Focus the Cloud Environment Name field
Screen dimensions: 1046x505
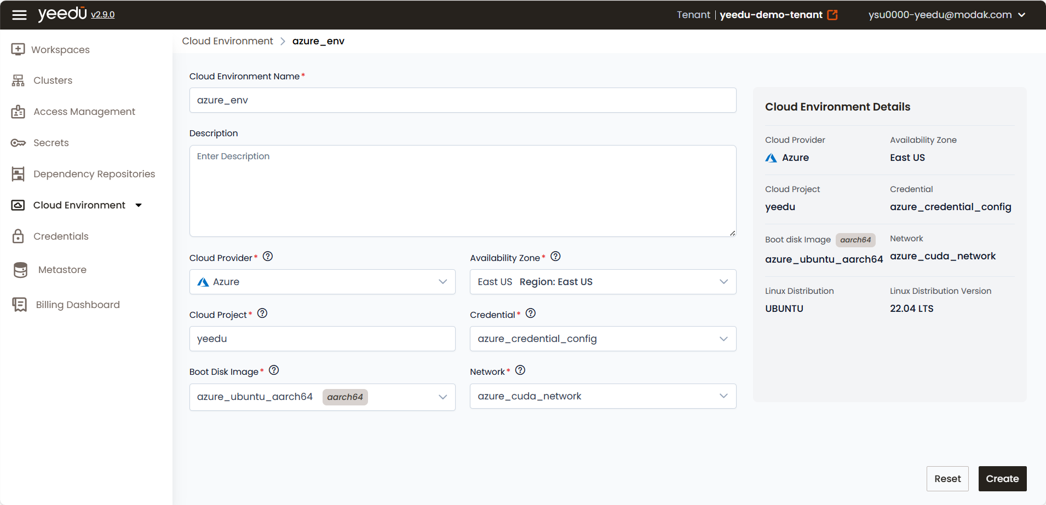coord(463,100)
